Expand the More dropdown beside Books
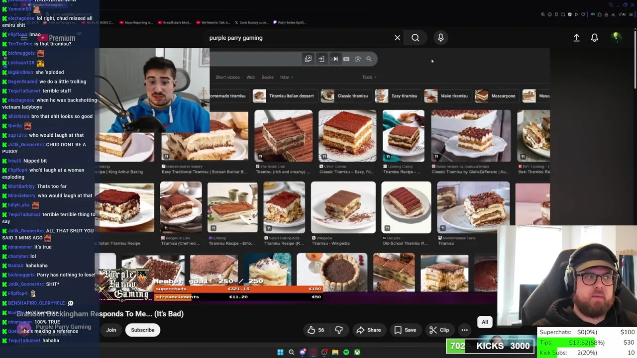Screen dimensions: 637x358 (x=287, y=77)
